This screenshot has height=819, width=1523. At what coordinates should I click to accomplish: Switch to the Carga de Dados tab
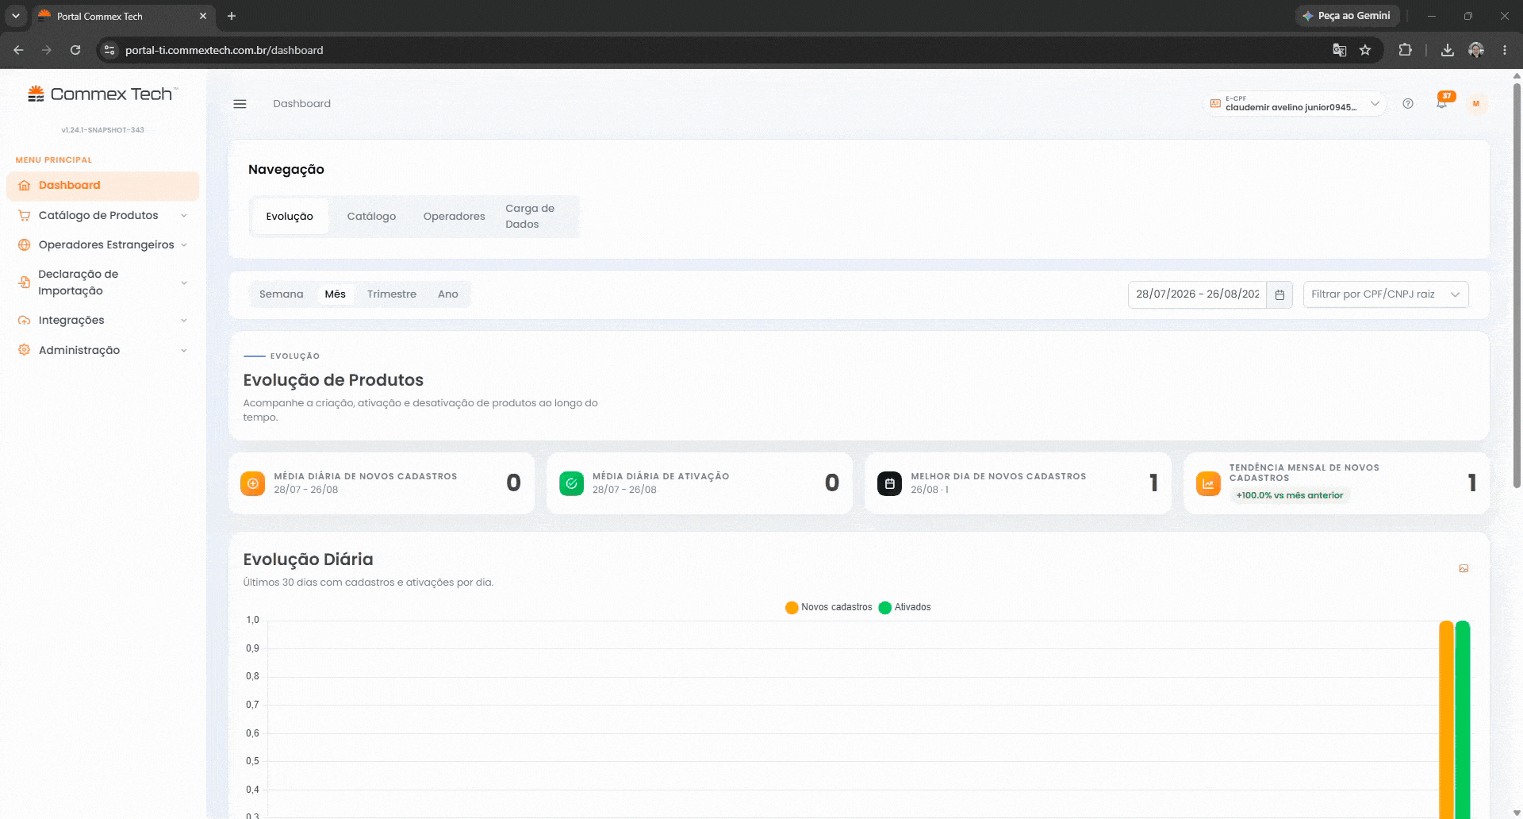click(530, 216)
